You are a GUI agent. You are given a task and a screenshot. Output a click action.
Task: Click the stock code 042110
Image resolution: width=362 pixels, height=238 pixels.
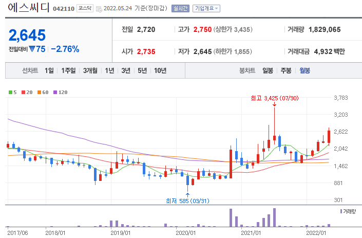(x=64, y=9)
